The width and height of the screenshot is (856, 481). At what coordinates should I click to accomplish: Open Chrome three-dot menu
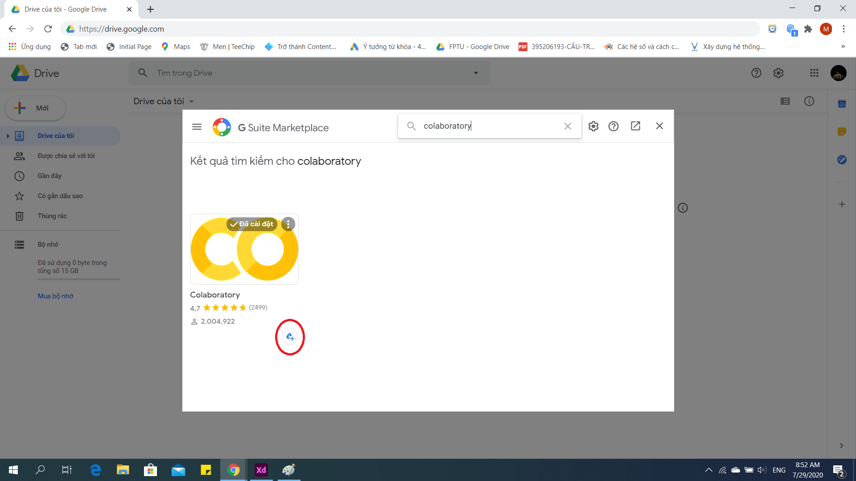coord(844,29)
